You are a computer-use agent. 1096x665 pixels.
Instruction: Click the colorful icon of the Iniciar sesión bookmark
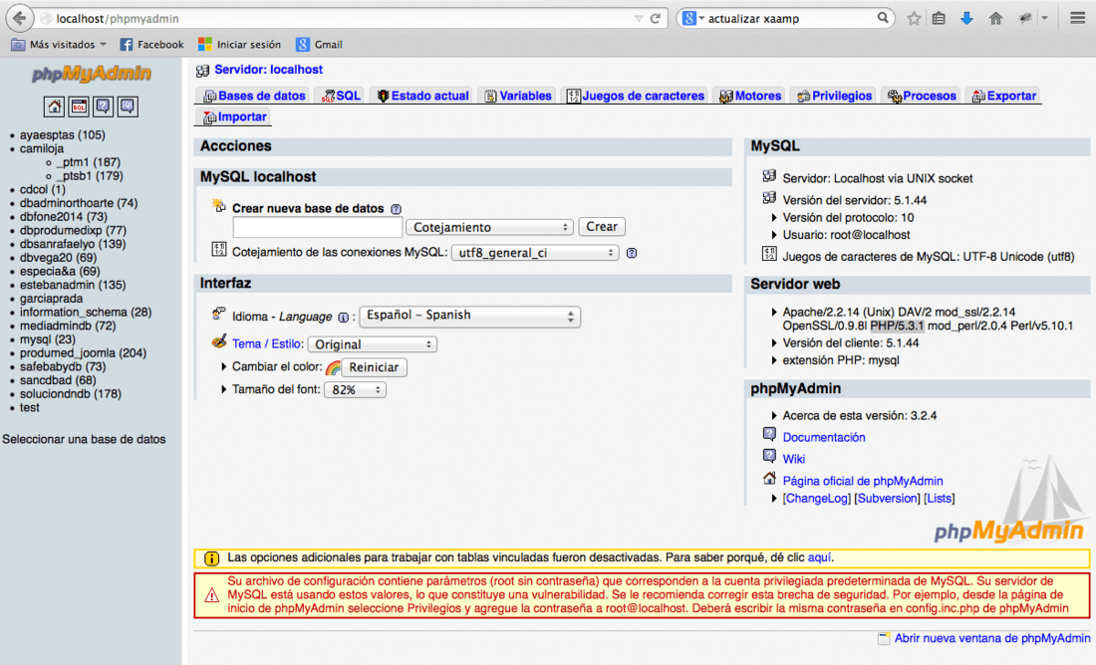pos(205,45)
